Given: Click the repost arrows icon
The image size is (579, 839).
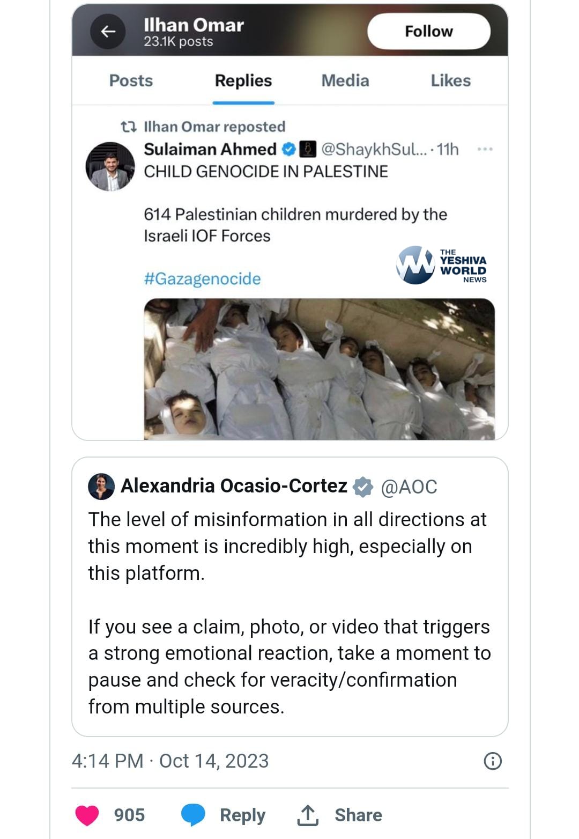Looking at the screenshot, I should [128, 127].
